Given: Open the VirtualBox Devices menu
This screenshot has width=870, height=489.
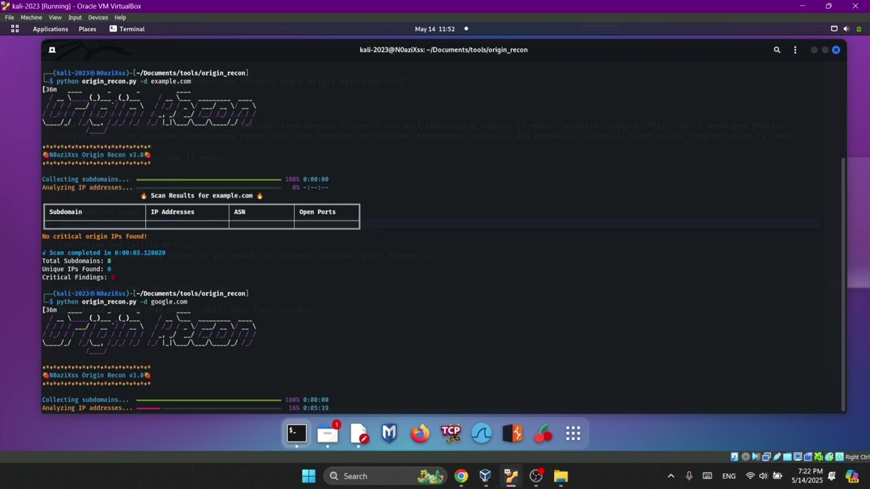Looking at the screenshot, I should point(98,17).
